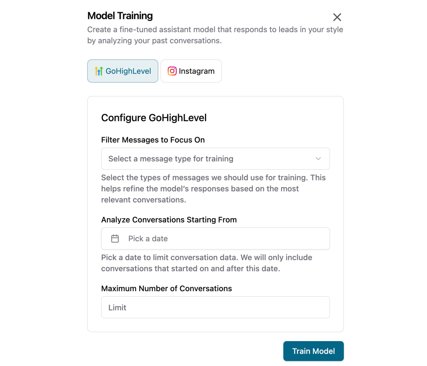This screenshot has height=366, width=427.
Task: Click the calendar icon in date field
Action: pyautogui.click(x=115, y=238)
